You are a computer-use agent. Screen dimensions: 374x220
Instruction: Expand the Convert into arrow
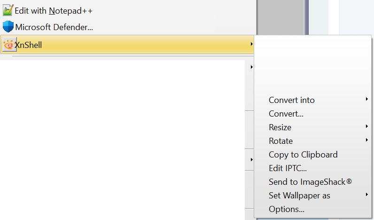click(366, 99)
